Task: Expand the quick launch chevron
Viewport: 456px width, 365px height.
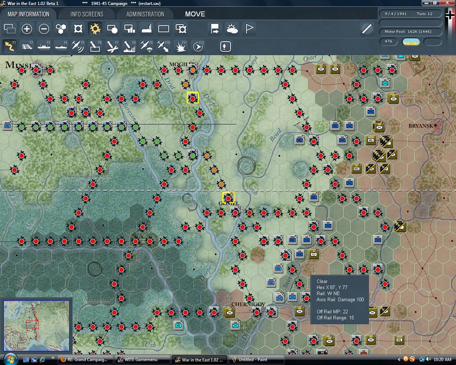Action: coord(53,358)
